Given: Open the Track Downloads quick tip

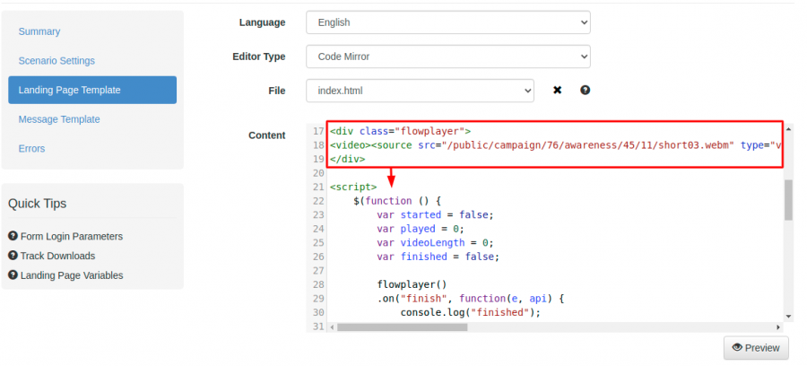Looking at the screenshot, I should [57, 256].
